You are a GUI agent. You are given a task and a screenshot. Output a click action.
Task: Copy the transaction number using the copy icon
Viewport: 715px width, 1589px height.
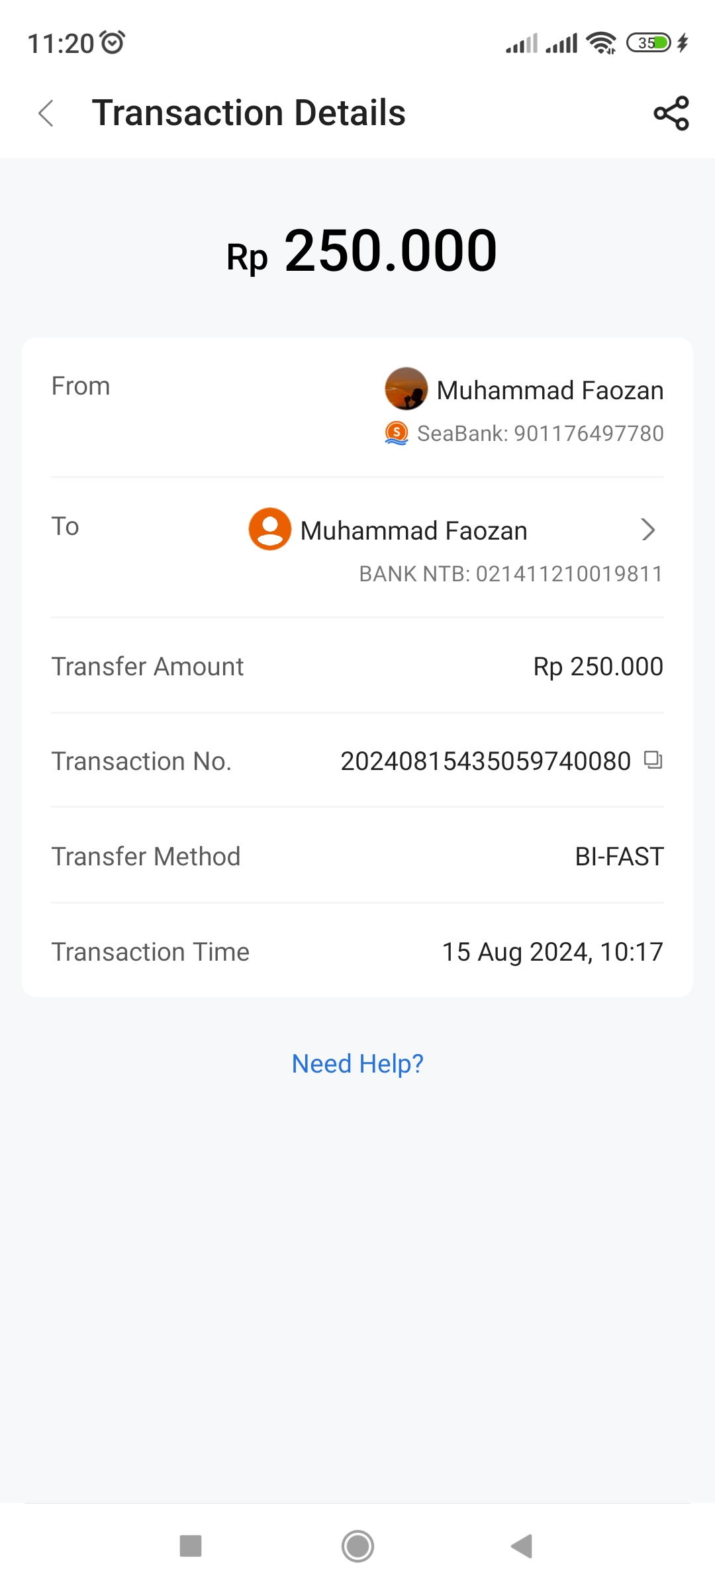click(x=653, y=760)
